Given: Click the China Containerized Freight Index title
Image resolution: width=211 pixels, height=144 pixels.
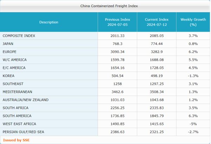Looking at the screenshot, I should (x=105, y=6).
